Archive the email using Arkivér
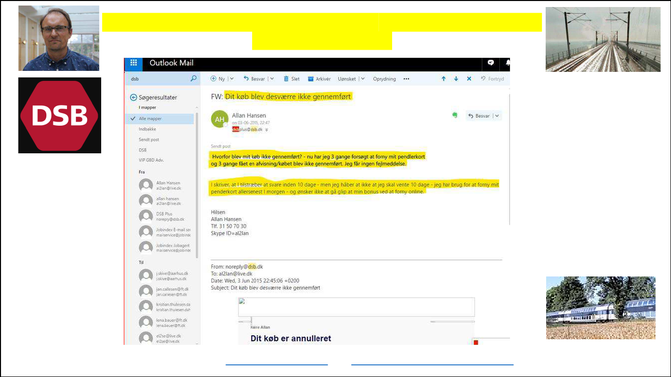Viewport: 671px width, 377px height. pos(319,79)
